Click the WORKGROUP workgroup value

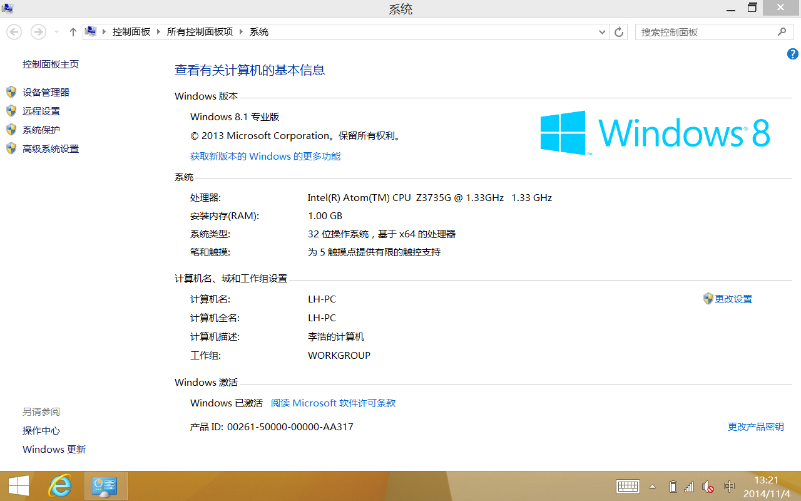339,356
